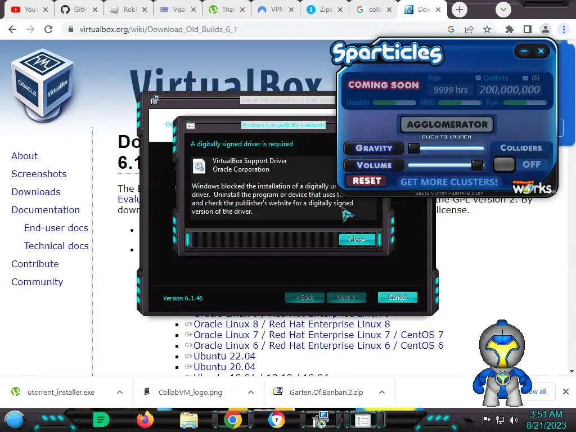
Task: View site info via the lock icon
Action: click(71, 29)
